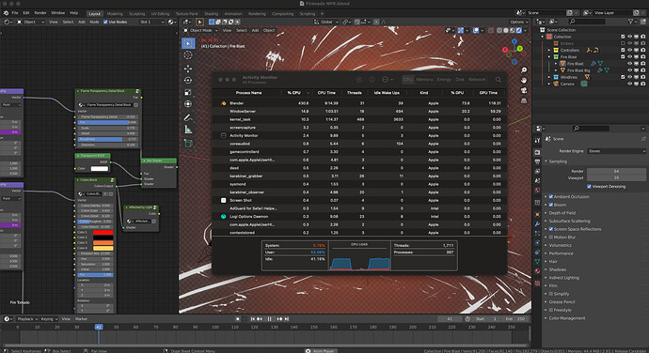649x353 pixels.
Task: Toggle the Bloom checkbox
Action: 551,205
